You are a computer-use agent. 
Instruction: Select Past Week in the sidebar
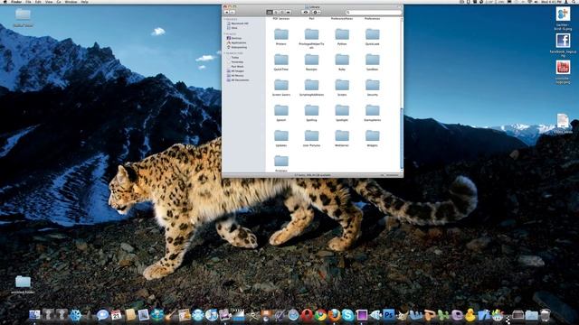pyautogui.click(x=235, y=67)
